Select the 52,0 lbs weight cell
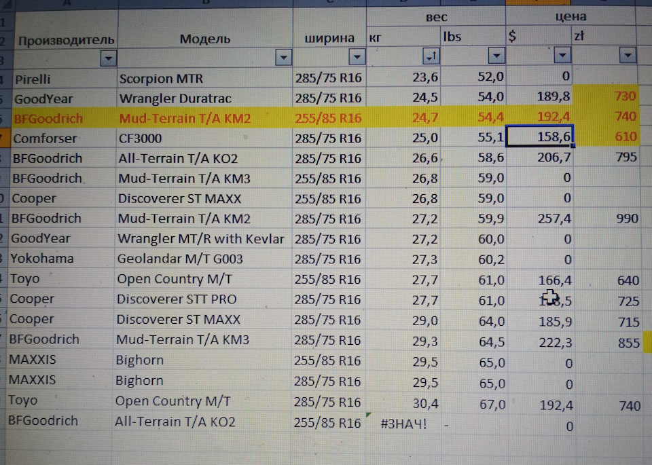652x465 pixels. (x=473, y=77)
